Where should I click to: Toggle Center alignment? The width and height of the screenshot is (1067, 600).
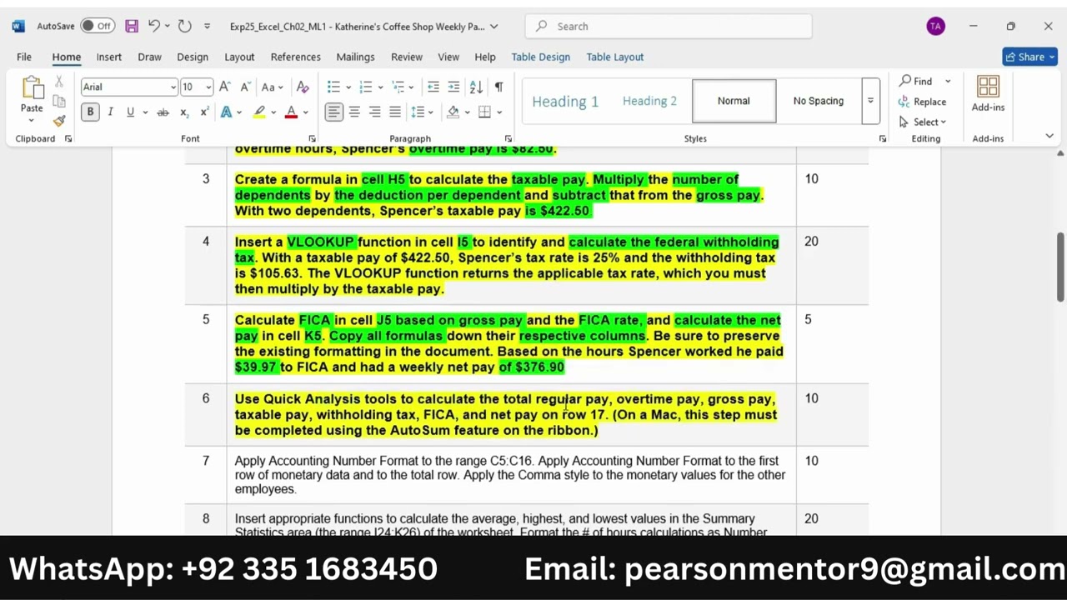click(x=354, y=112)
